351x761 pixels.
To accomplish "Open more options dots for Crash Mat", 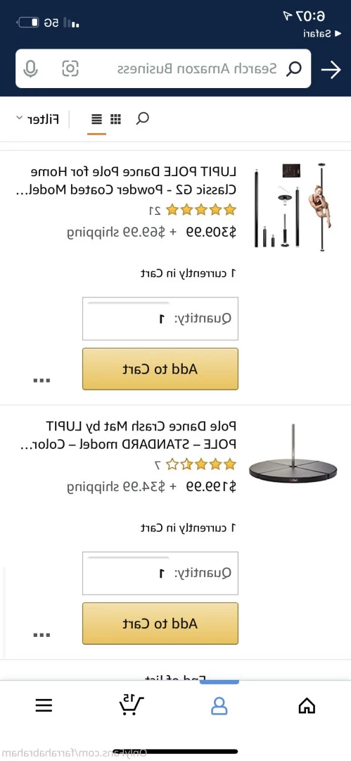I will 42,635.
